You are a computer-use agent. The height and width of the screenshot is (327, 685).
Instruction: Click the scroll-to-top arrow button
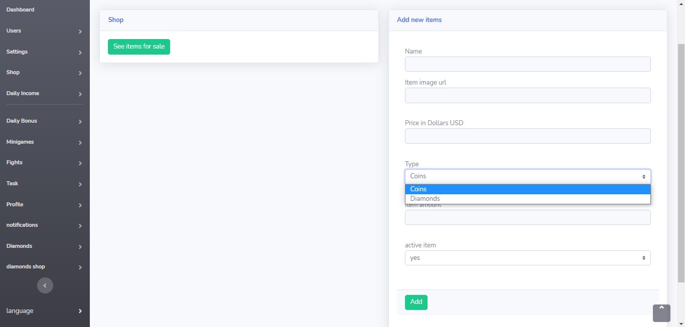coord(661,313)
